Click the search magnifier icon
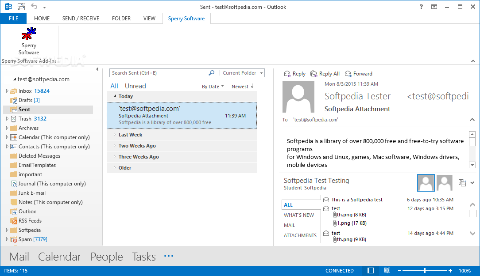 (x=212, y=73)
